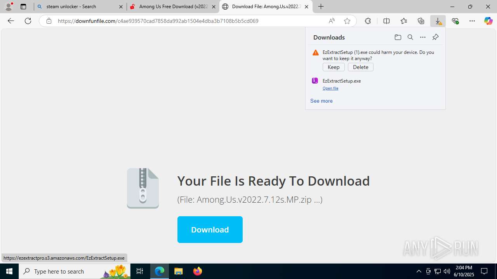The width and height of the screenshot is (497, 279).
Task: Click the taskbar search box
Action: (74, 271)
